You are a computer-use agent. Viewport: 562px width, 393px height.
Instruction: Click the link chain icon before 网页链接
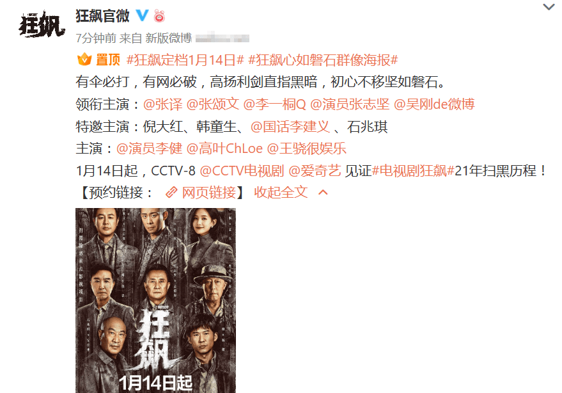171,193
